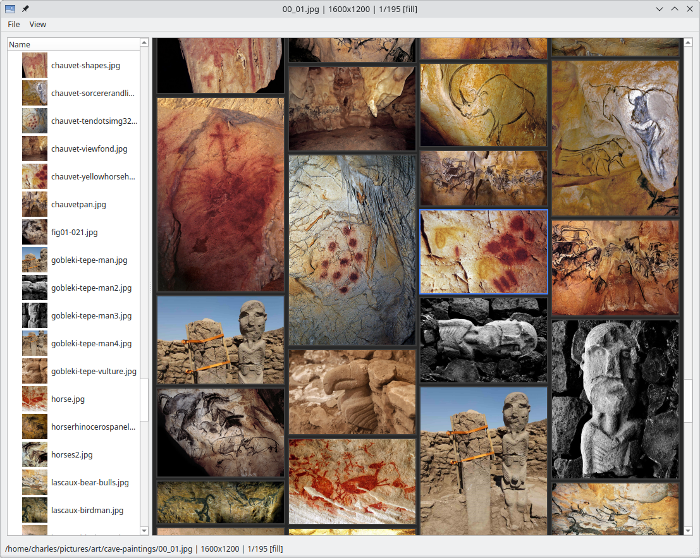Select the black-and-white stone statue thumbnail
Viewport: 700px width, 558px height.
point(615,399)
